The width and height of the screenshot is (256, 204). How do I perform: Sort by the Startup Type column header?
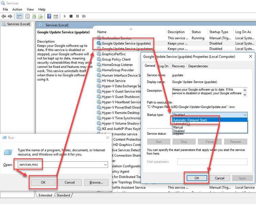point(219,32)
